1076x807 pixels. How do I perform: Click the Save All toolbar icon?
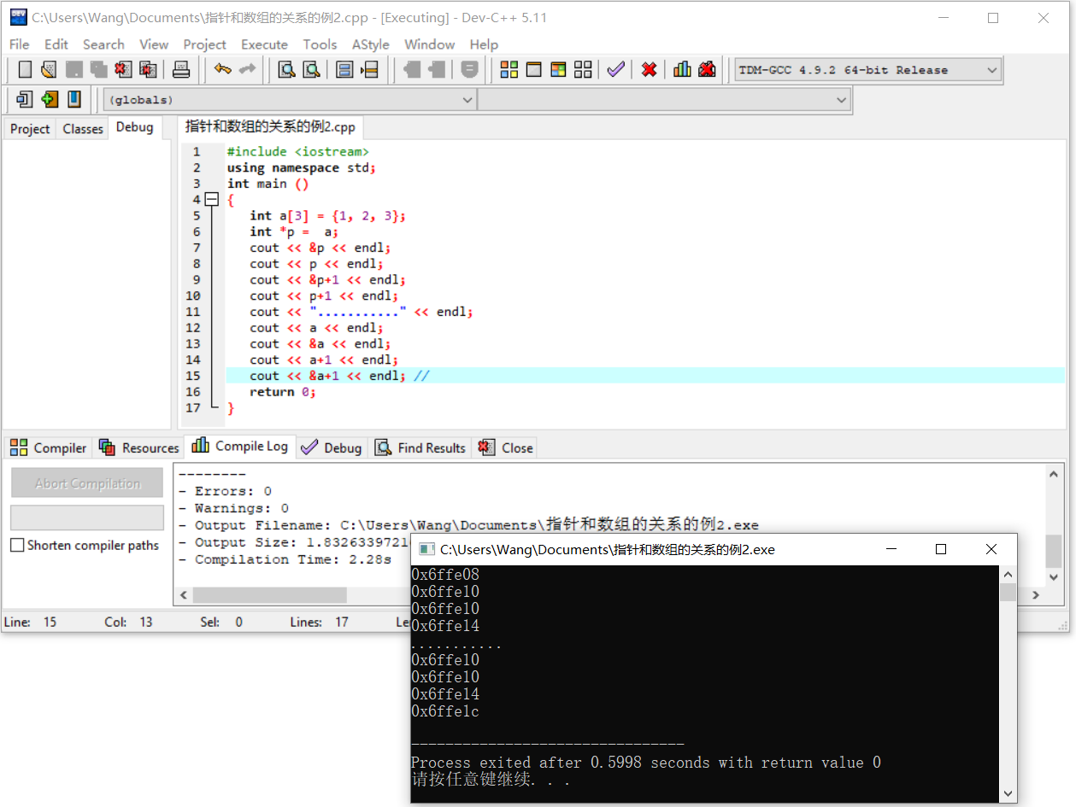pos(99,70)
